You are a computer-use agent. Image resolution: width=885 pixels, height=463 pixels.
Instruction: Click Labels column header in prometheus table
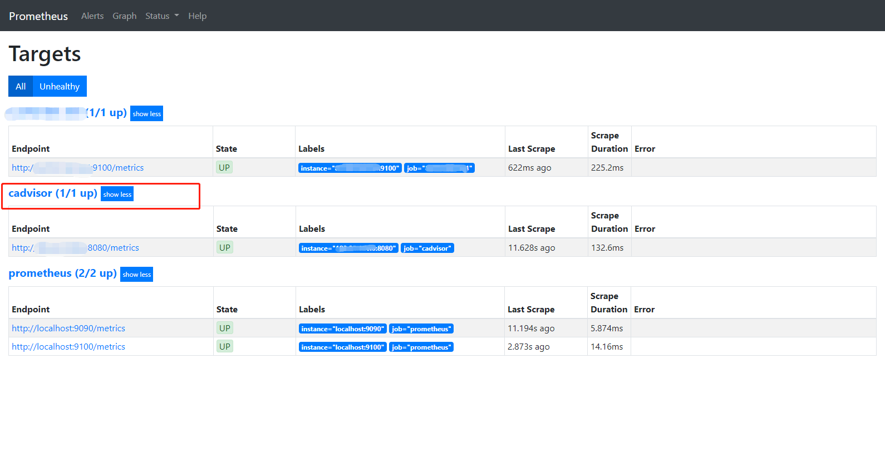pos(312,309)
